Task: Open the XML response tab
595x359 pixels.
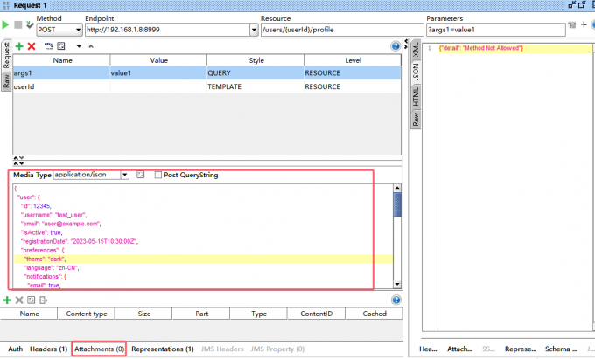Action: tap(416, 50)
